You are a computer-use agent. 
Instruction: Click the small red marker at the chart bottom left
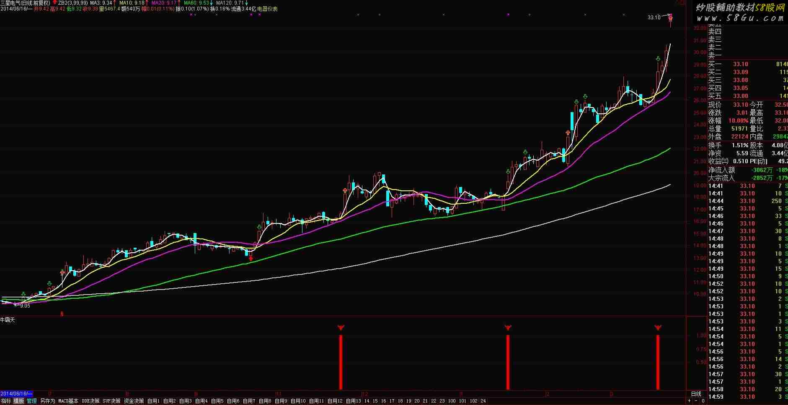[62, 313]
